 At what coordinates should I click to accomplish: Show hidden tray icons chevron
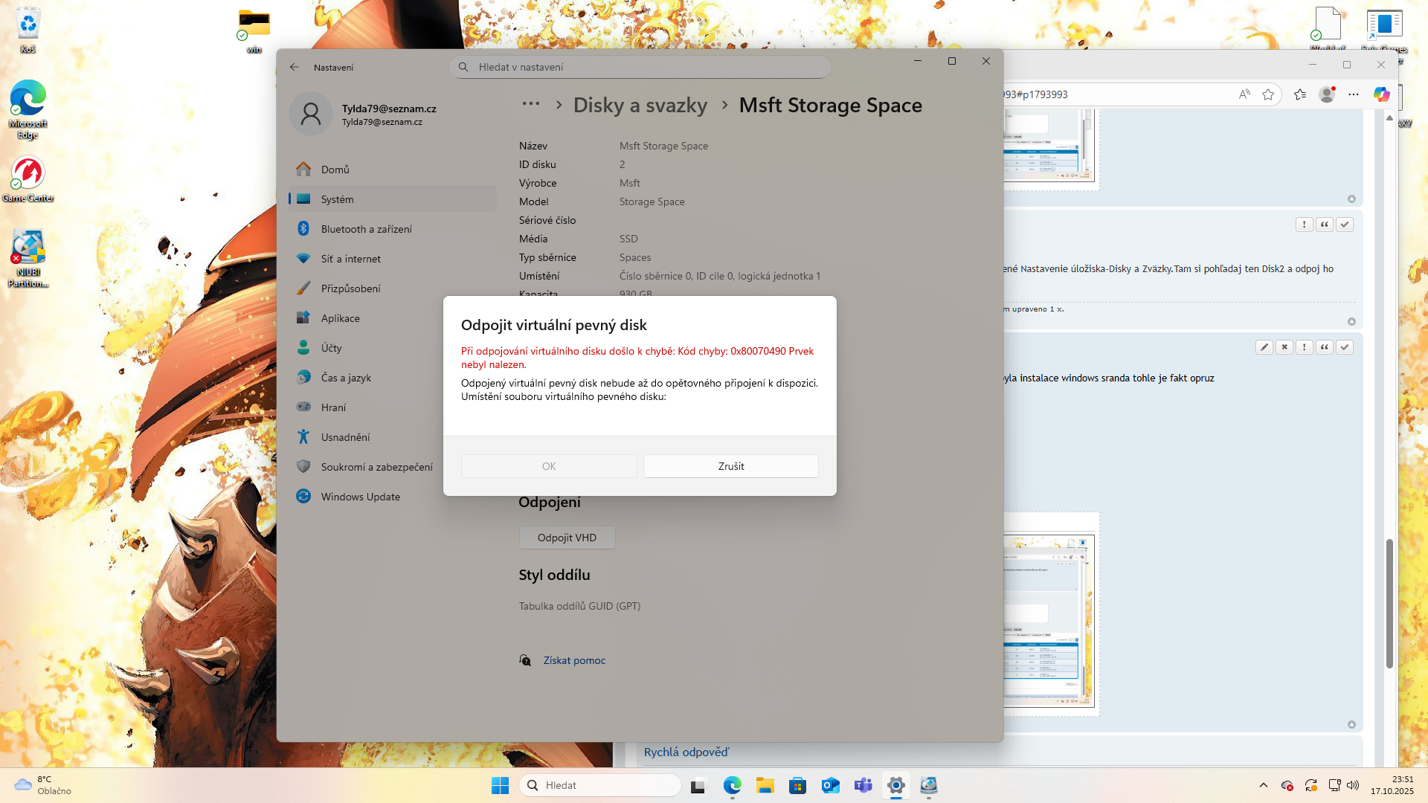[x=1263, y=785]
